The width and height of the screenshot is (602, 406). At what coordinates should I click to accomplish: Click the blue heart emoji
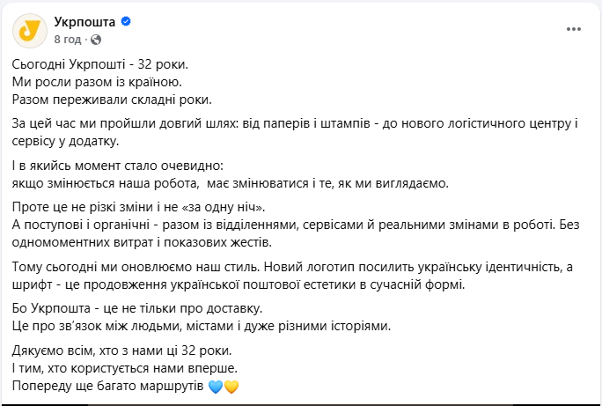point(216,387)
